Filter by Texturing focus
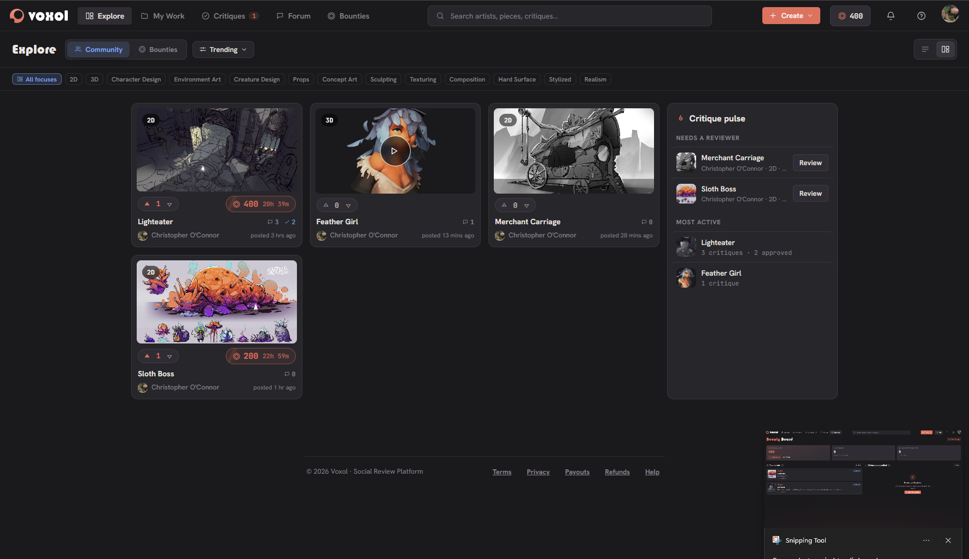The width and height of the screenshot is (969, 559). (423, 79)
